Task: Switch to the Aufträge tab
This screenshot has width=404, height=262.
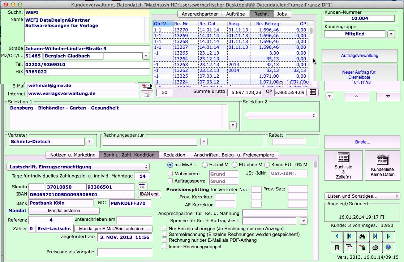Action: click(x=236, y=14)
